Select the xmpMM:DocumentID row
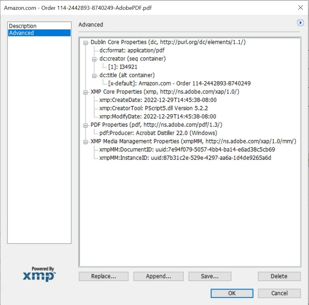This screenshot has width=309, height=305. pos(187,150)
